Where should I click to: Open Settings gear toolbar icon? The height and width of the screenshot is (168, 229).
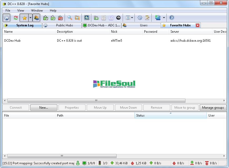click(140, 18)
